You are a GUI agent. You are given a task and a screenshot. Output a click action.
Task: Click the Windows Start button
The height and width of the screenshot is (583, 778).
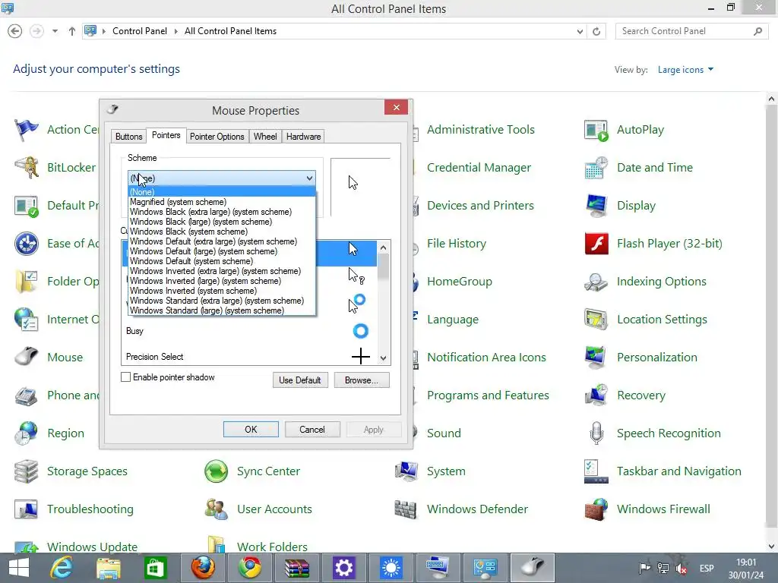click(19, 568)
